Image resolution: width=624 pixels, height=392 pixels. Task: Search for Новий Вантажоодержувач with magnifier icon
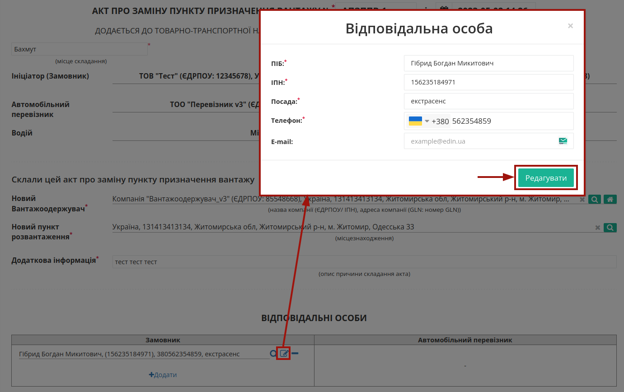(x=595, y=199)
